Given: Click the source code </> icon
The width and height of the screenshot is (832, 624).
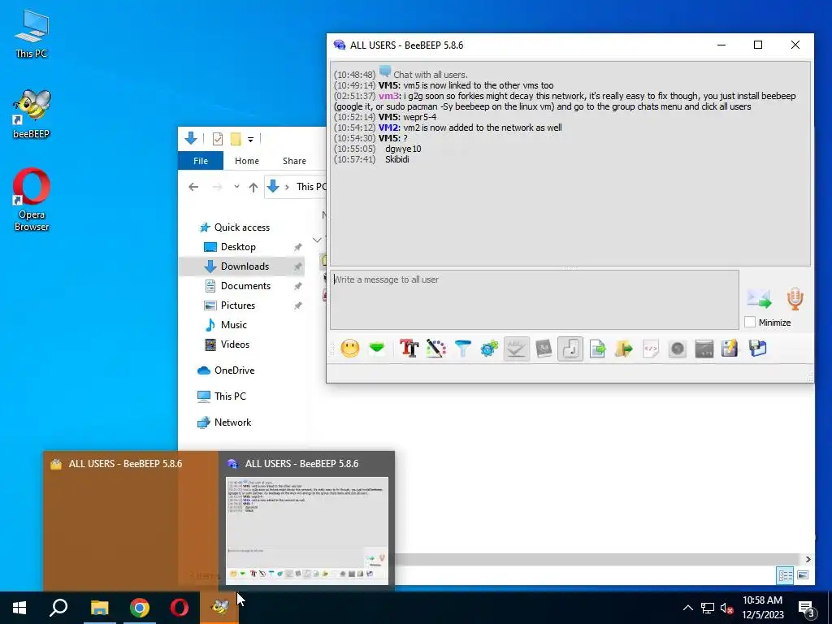Looking at the screenshot, I should 651,349.
